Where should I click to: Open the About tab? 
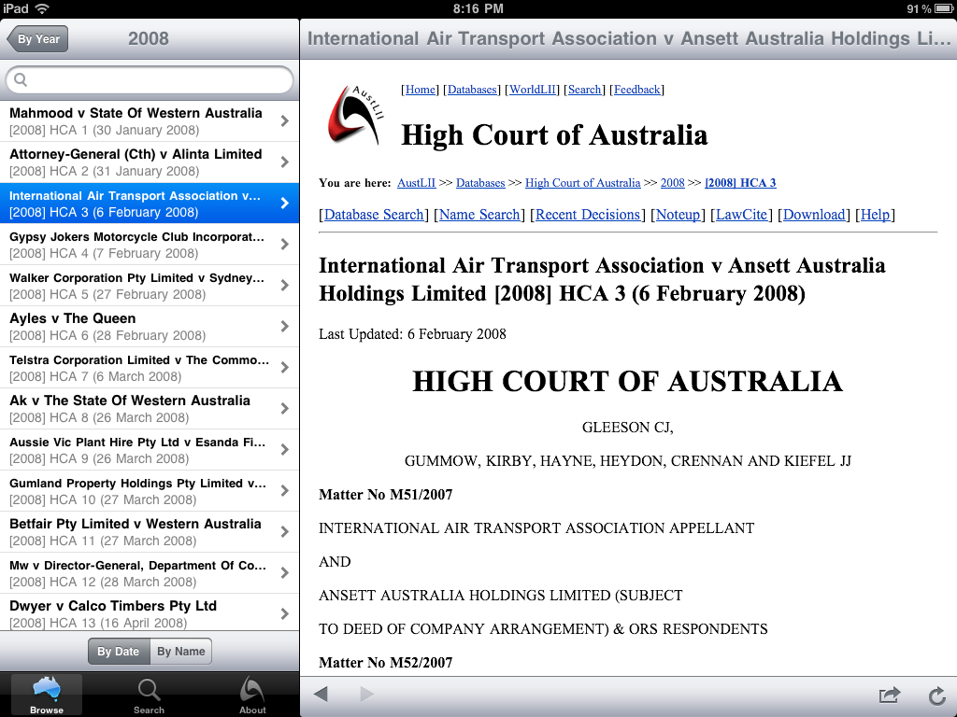[252, 695]
